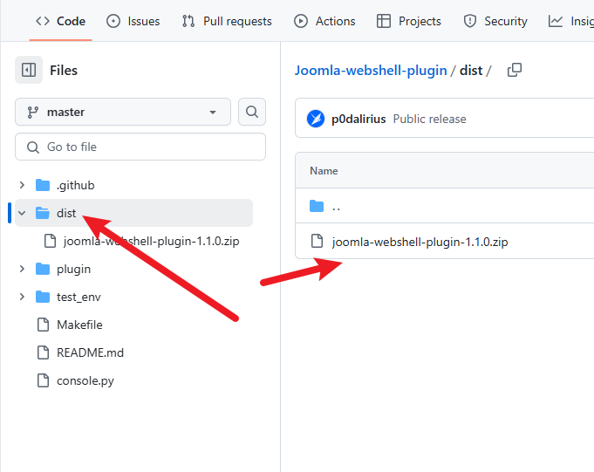594x472 pixels.
Task: Click the Go to file input
Action: tap(140, 147)
